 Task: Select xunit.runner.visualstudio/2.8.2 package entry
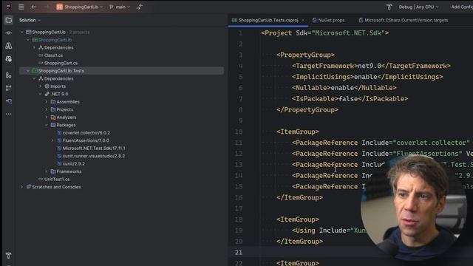coord(94,156)
